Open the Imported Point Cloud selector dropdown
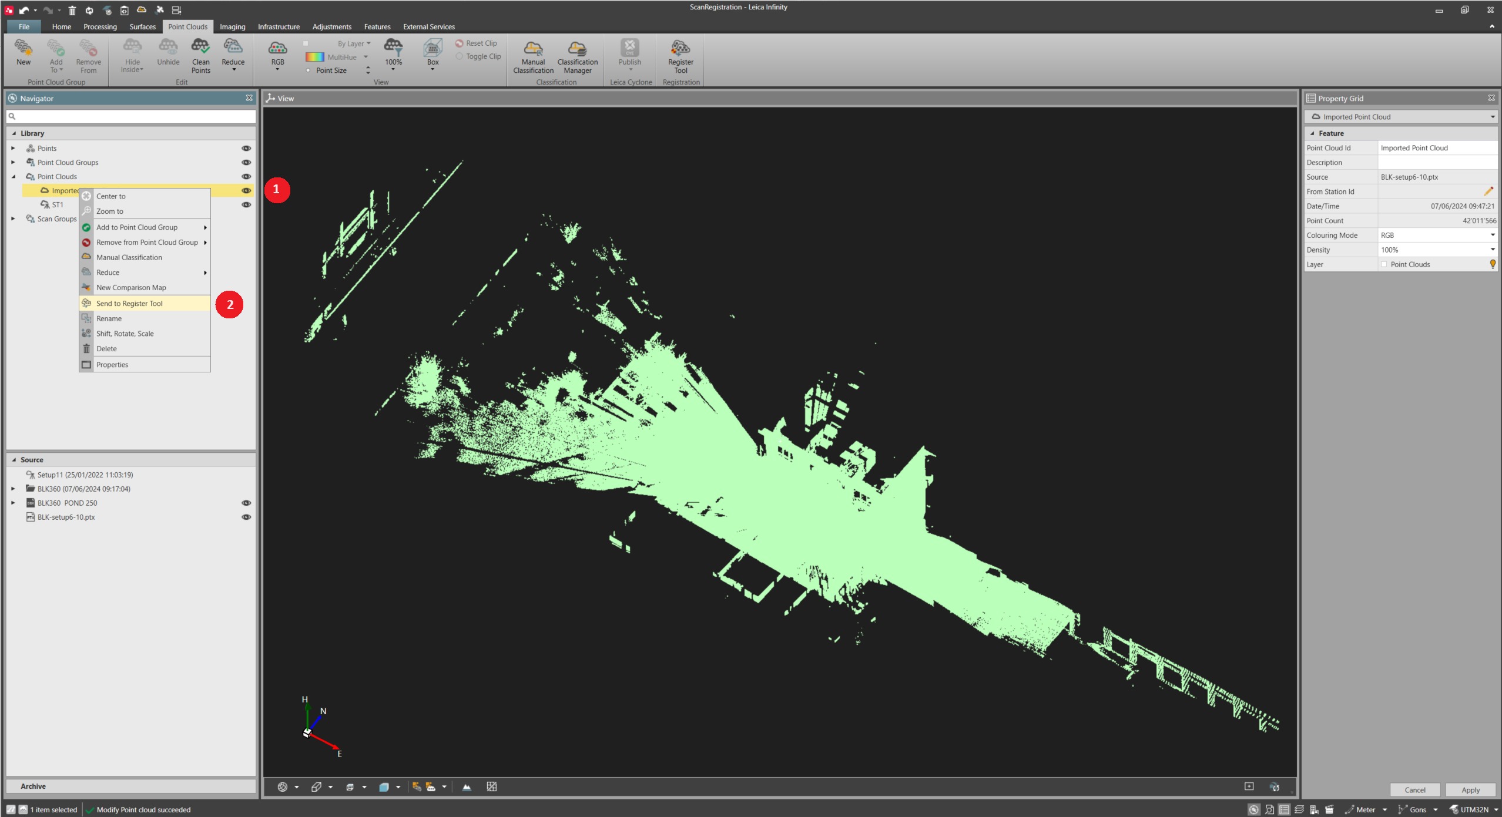This screenshot has width=1502, height=817. (1492, 117)
